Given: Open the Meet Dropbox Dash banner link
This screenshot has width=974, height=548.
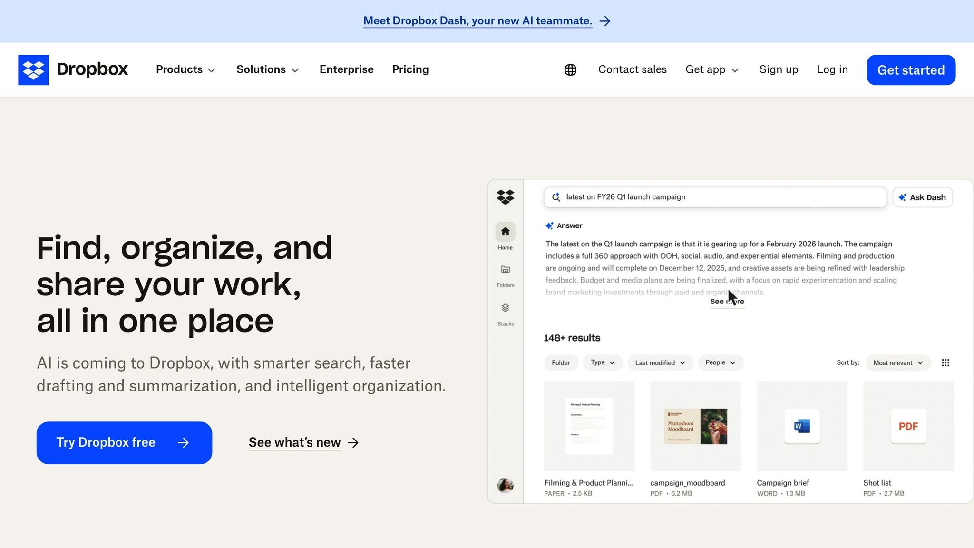Looking at the screenshot, I should [477, 20].
